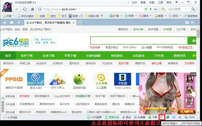This screenshot has width=202, height=126.
Task: Open 今日直播 in the status bar
Action: pyautogui.click(x=94, y=117)
